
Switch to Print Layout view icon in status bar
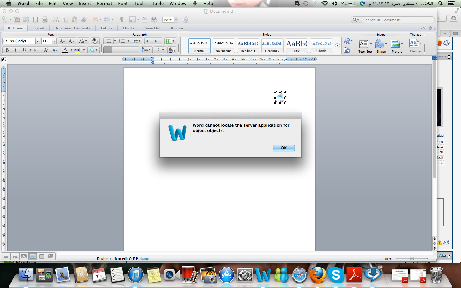click(x=33, y=256)
